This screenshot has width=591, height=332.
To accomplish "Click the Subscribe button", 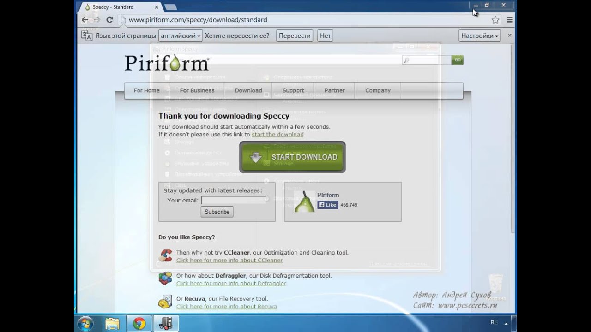I will pos(217,212).
